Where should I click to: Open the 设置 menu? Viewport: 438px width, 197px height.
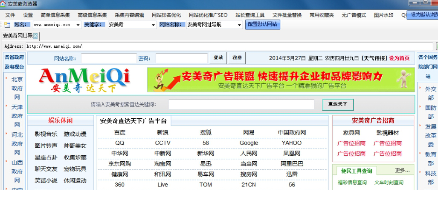tap(28, 15)
